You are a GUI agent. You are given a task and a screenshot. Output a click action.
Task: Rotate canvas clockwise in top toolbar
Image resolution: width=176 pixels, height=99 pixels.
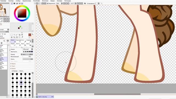coord(80,4)
